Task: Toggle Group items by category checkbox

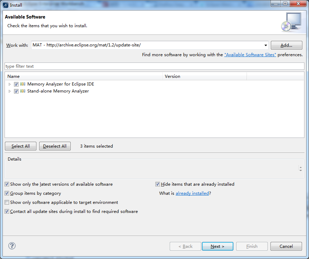Action: [7, 193]
